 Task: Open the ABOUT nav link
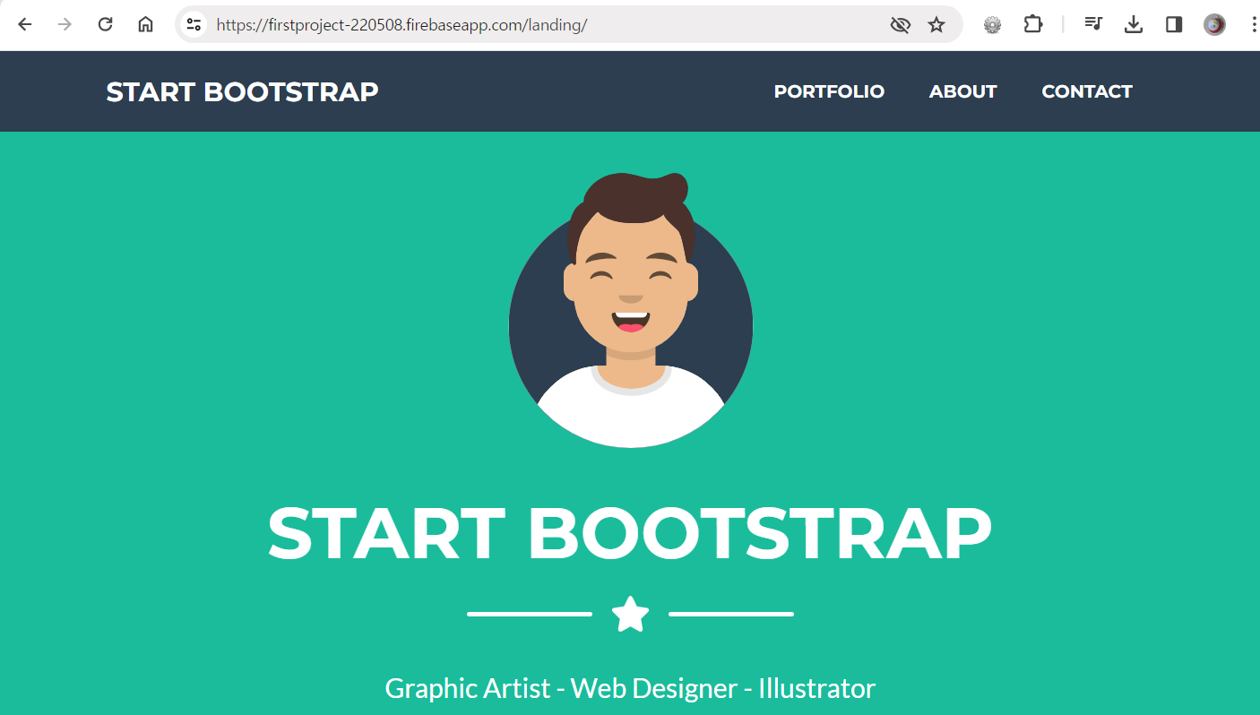(x=962, y=91)
